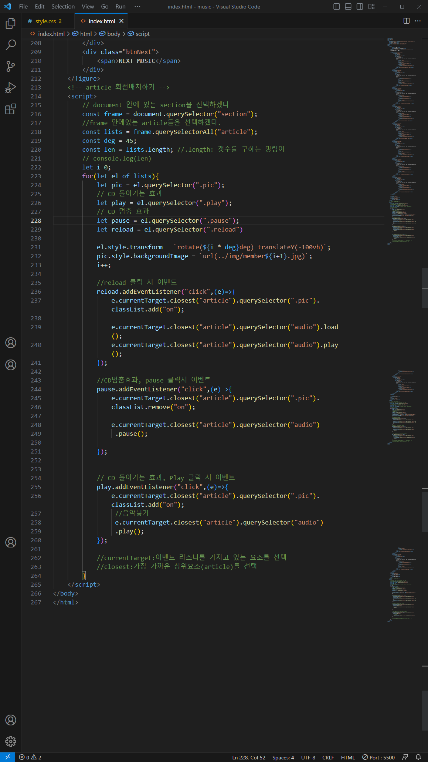Screen dimensions: 428x762
Task: Open the Explorer view
Action: click(x=11, y=24)
